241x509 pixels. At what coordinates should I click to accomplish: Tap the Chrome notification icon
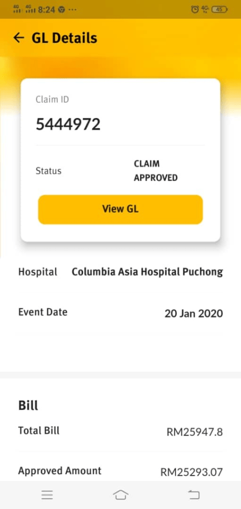tap(61, 10)
